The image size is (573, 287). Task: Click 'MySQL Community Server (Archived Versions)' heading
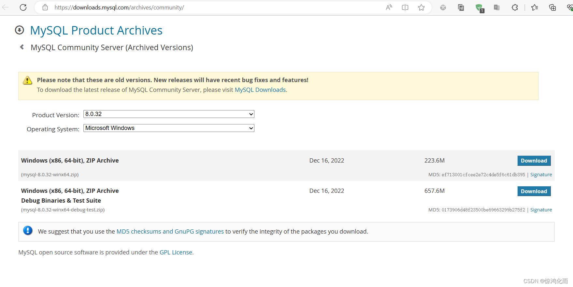coord(112,48)
